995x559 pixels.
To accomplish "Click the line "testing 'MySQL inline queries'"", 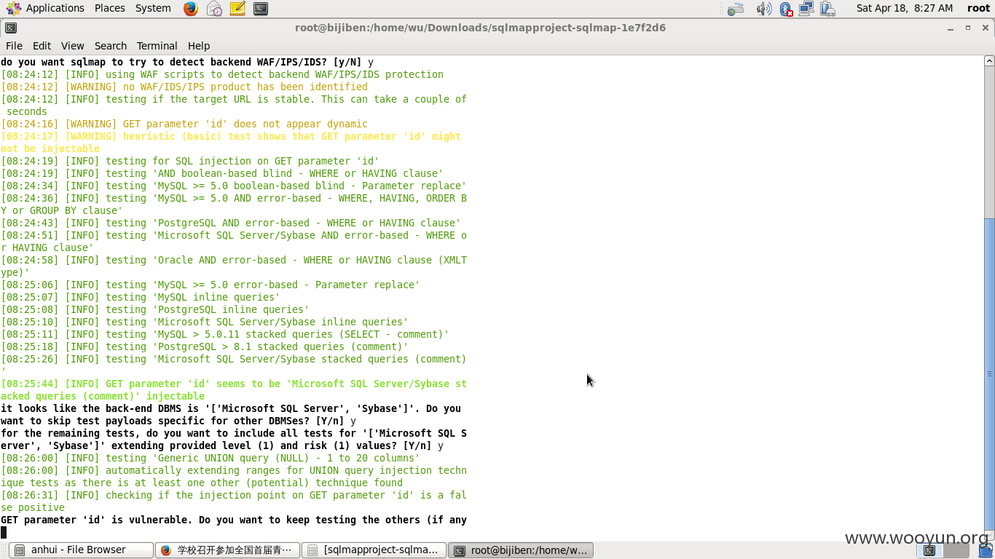I will [140, 297].
